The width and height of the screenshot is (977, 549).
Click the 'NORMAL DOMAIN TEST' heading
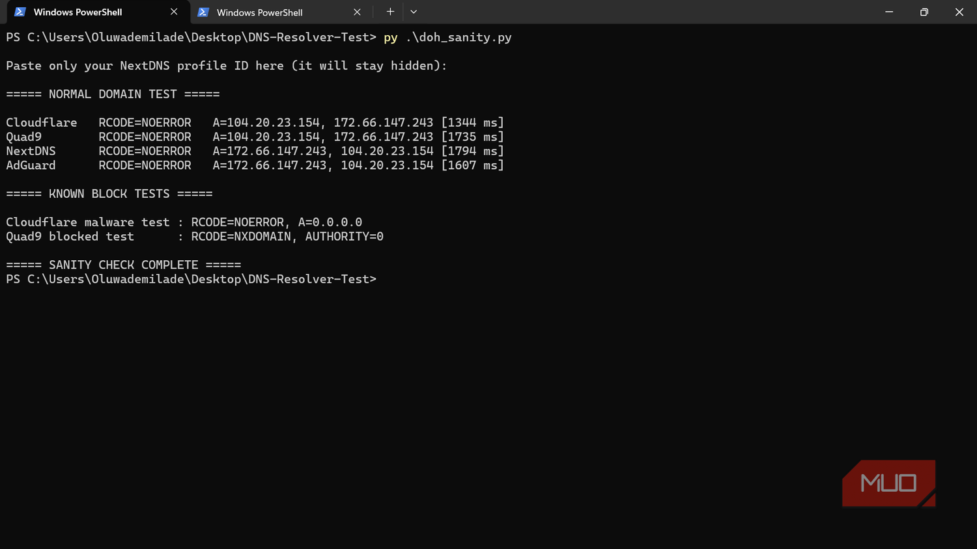tap(113, 94)
